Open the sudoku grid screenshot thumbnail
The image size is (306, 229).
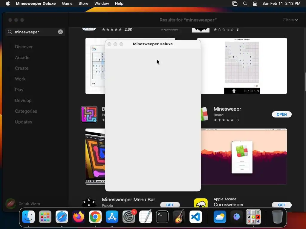(95, 66)
